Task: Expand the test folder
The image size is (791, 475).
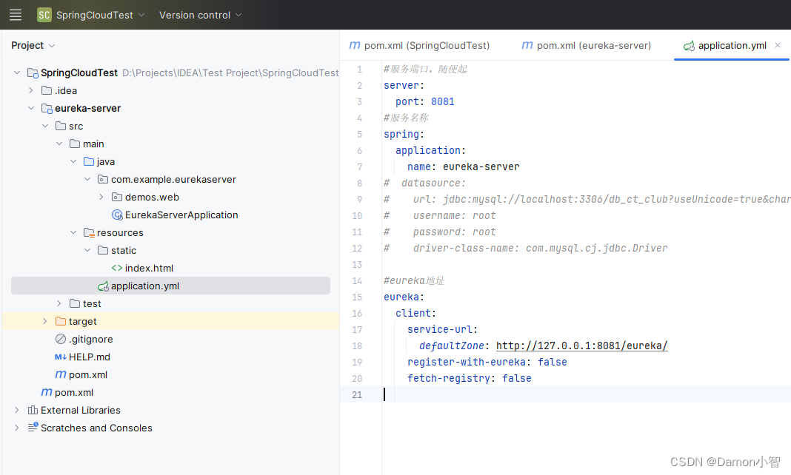Action: (59, 303)
